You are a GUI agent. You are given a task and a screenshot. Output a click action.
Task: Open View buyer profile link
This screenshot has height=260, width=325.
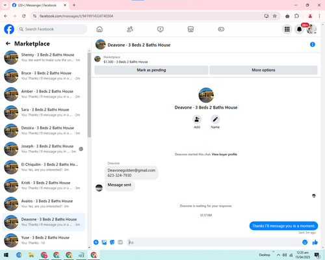point(224,154)
